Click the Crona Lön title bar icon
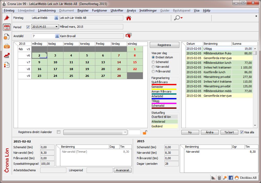 pos(4,4)
